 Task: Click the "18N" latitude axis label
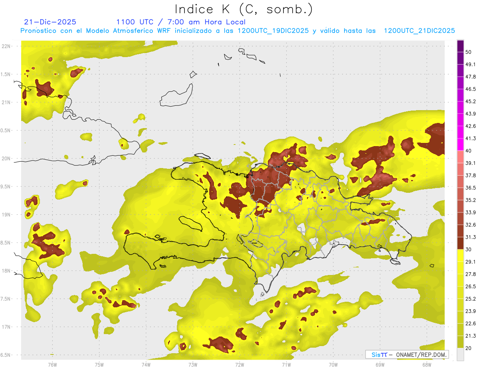[6, 271]
